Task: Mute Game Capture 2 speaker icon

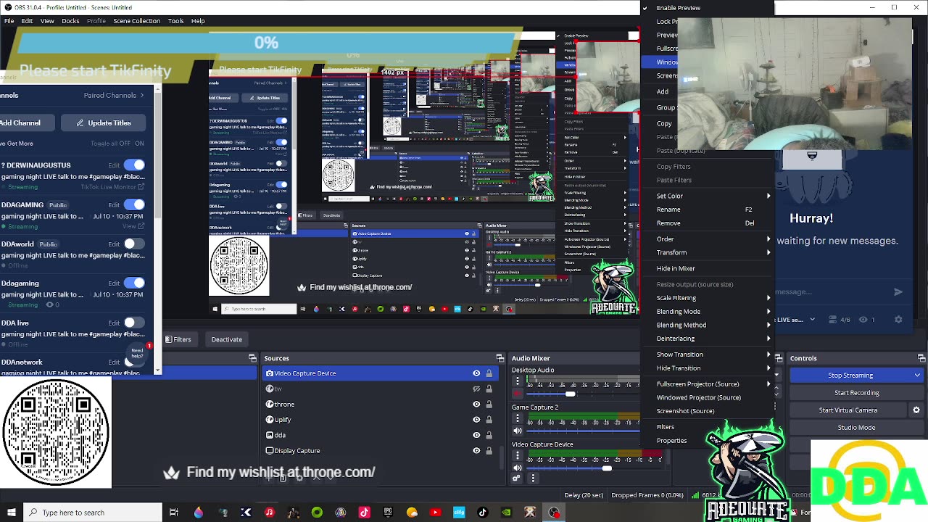Action: point(518,431)
